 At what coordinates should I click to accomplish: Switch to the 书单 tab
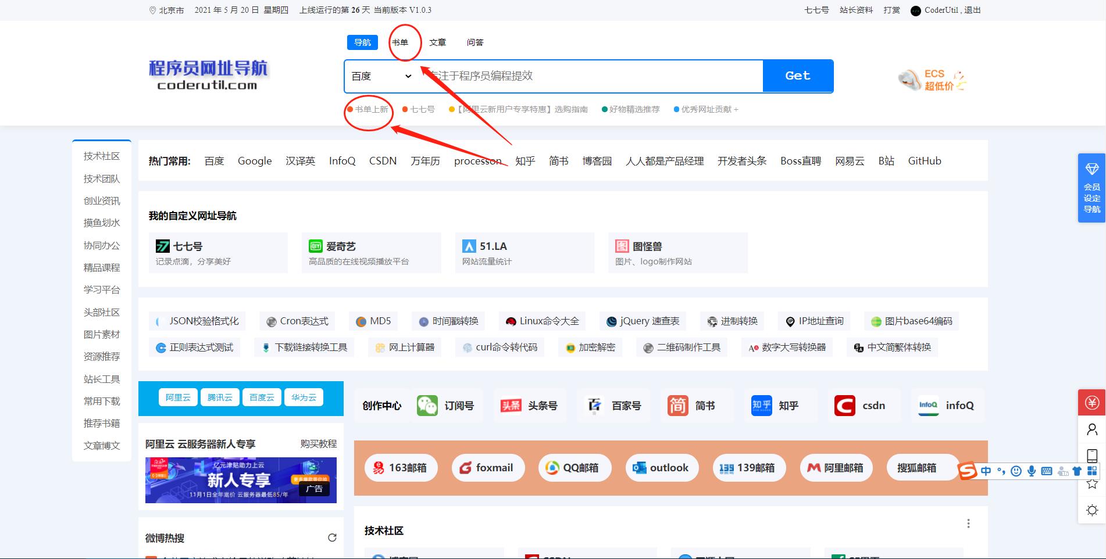(x=400, y=42)
